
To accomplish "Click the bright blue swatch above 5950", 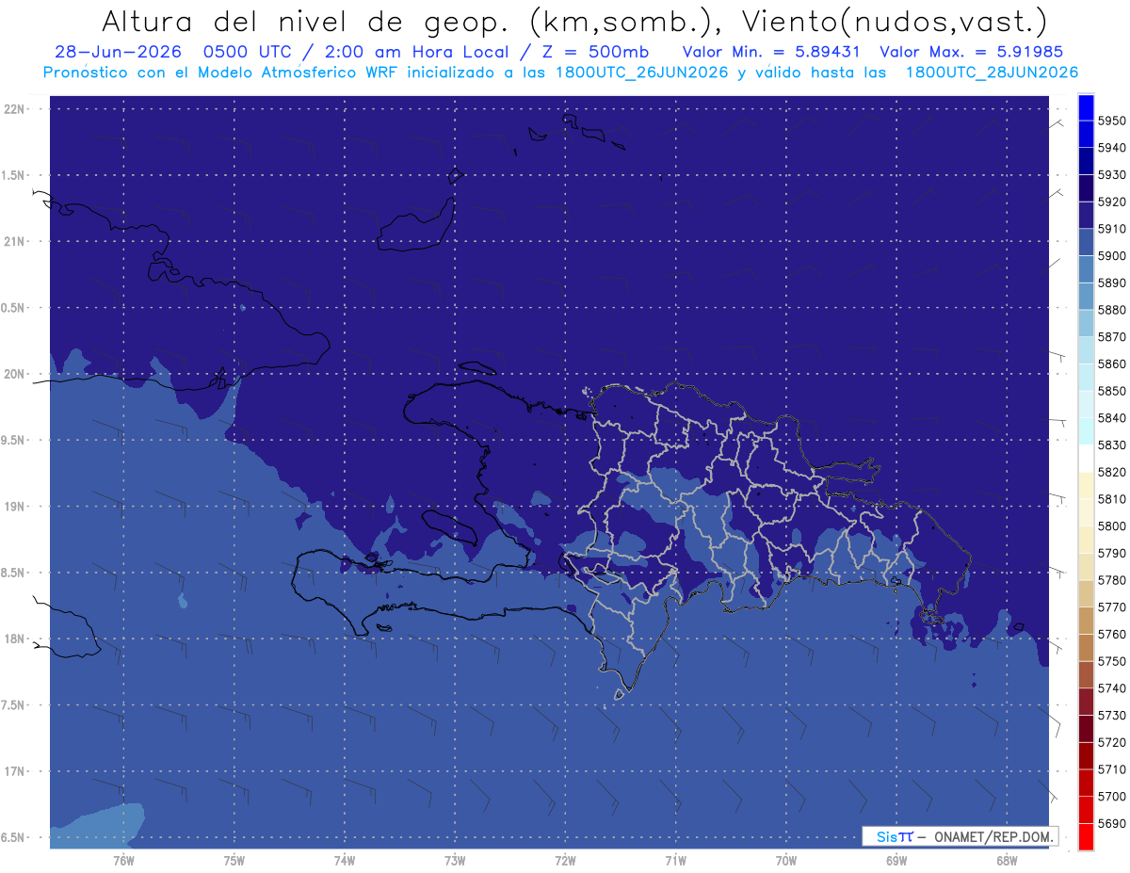I will (1085, 107).
